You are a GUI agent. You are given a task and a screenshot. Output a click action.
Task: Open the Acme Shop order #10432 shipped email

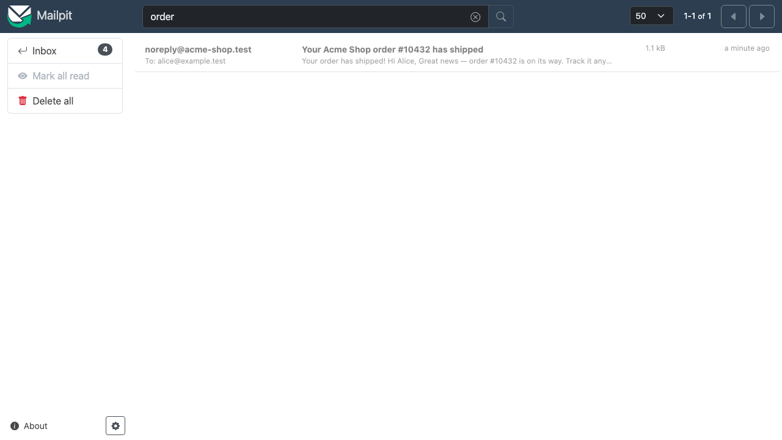click(x=458, y=55)
